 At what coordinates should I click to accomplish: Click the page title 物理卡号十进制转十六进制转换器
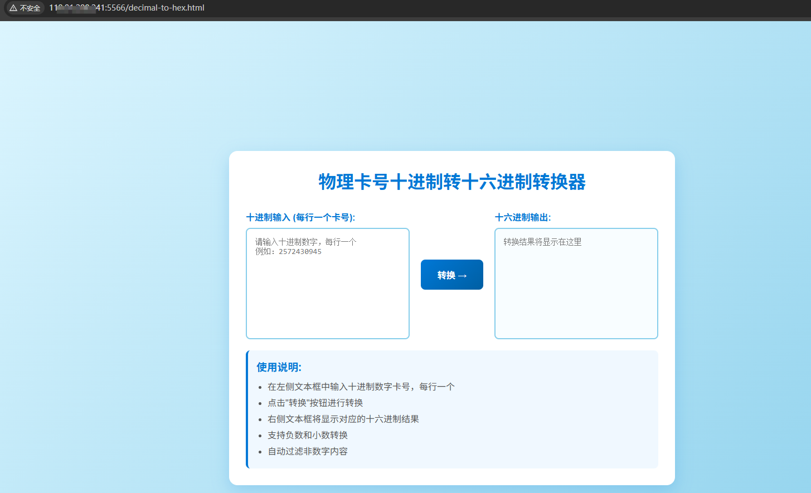[x=452, y=182]
